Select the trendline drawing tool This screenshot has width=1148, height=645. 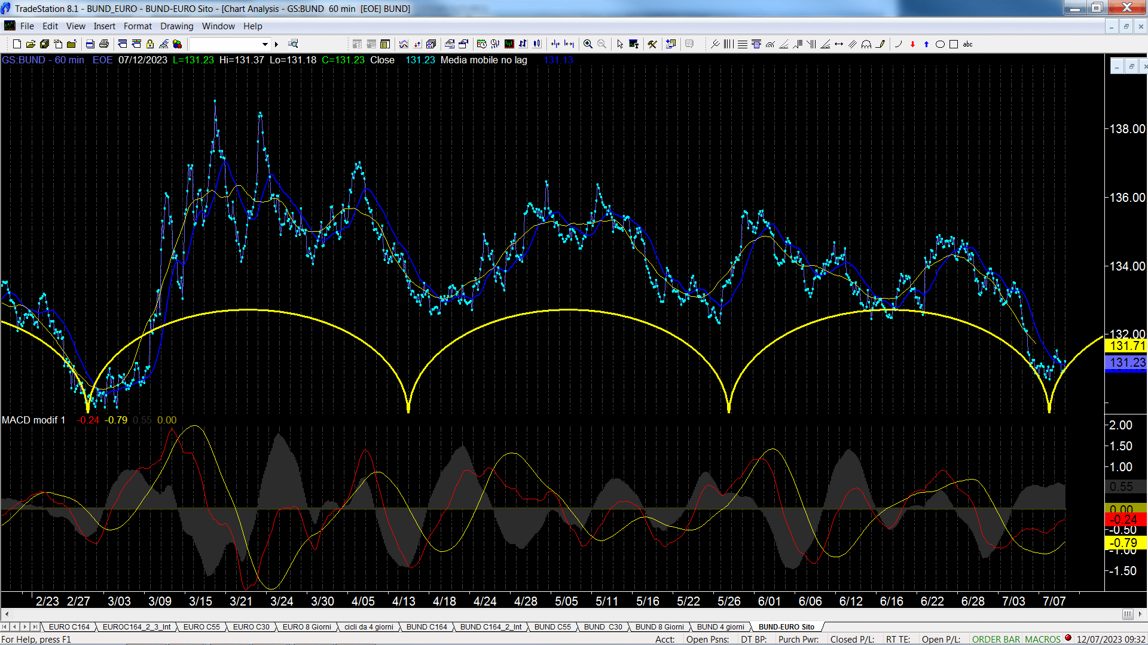899,44
